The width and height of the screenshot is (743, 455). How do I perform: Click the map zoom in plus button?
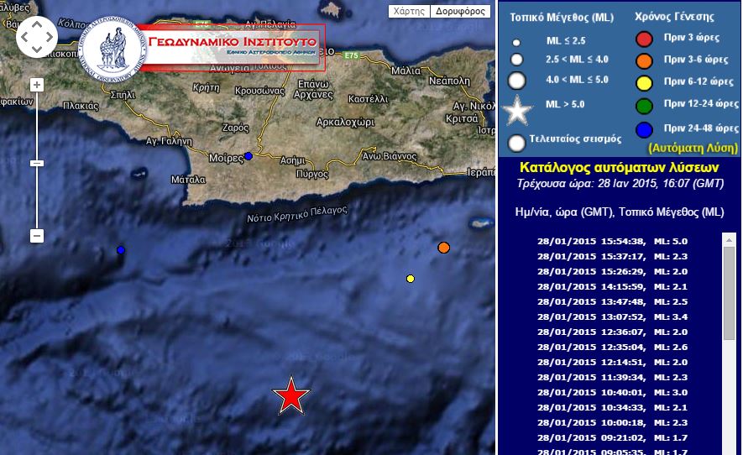[36, 85]
